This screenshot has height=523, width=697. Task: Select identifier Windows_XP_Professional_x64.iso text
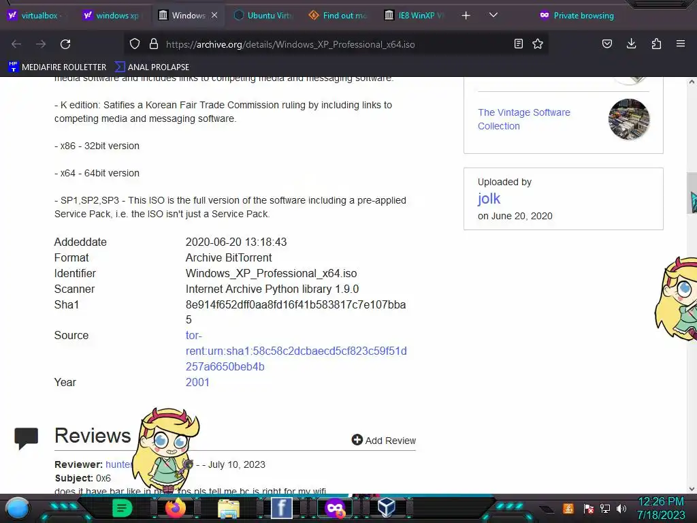click(x=271, y=274)
